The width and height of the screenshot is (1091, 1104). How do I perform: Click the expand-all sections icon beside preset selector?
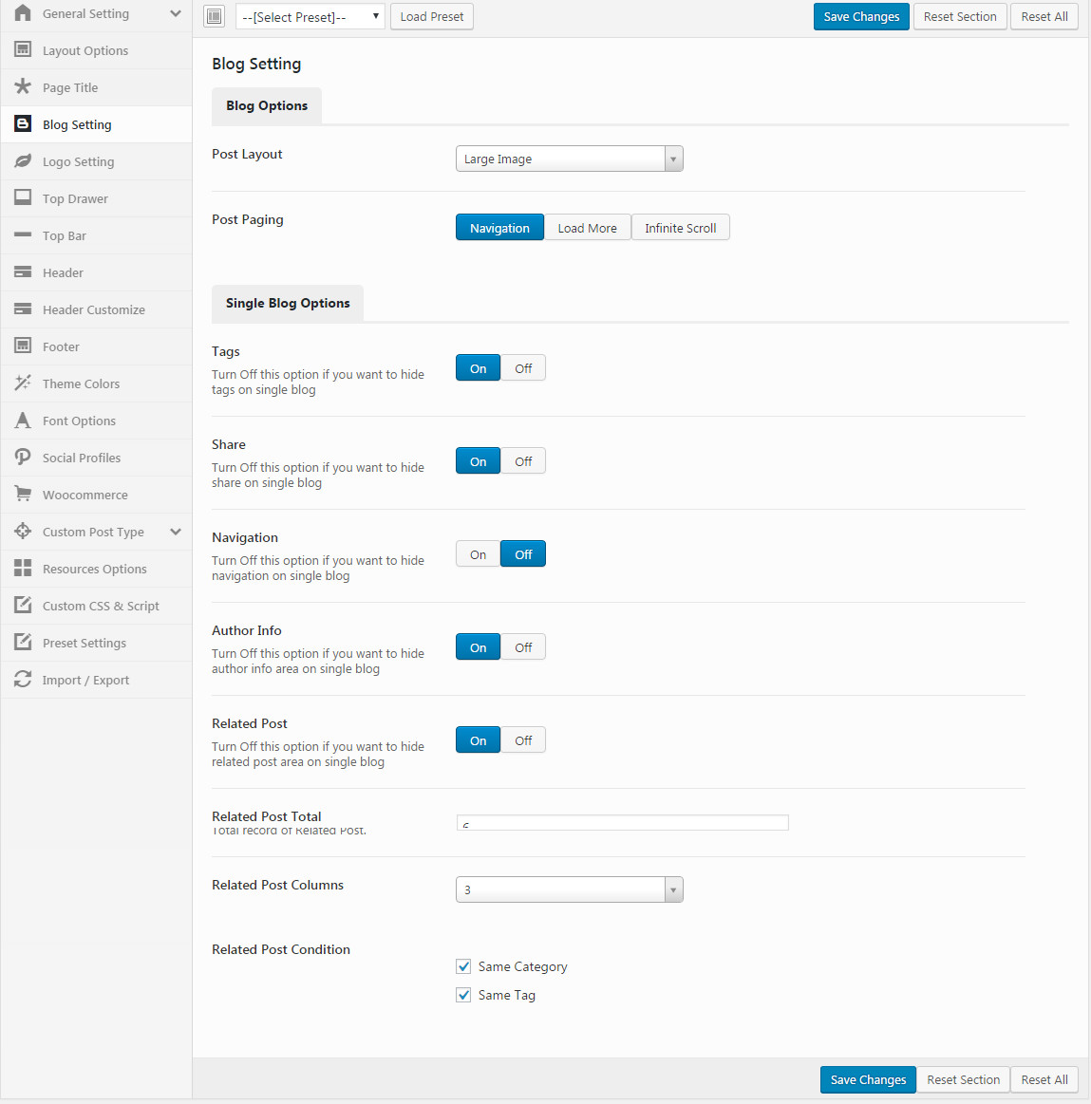pos(214,16)
